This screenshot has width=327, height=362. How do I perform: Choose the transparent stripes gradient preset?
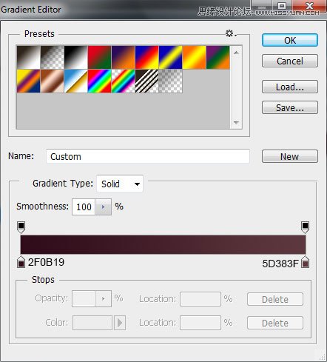[x=147, y=81]
